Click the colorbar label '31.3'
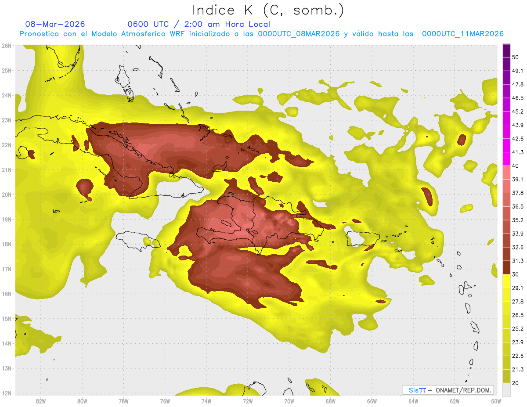 point(517,261)
